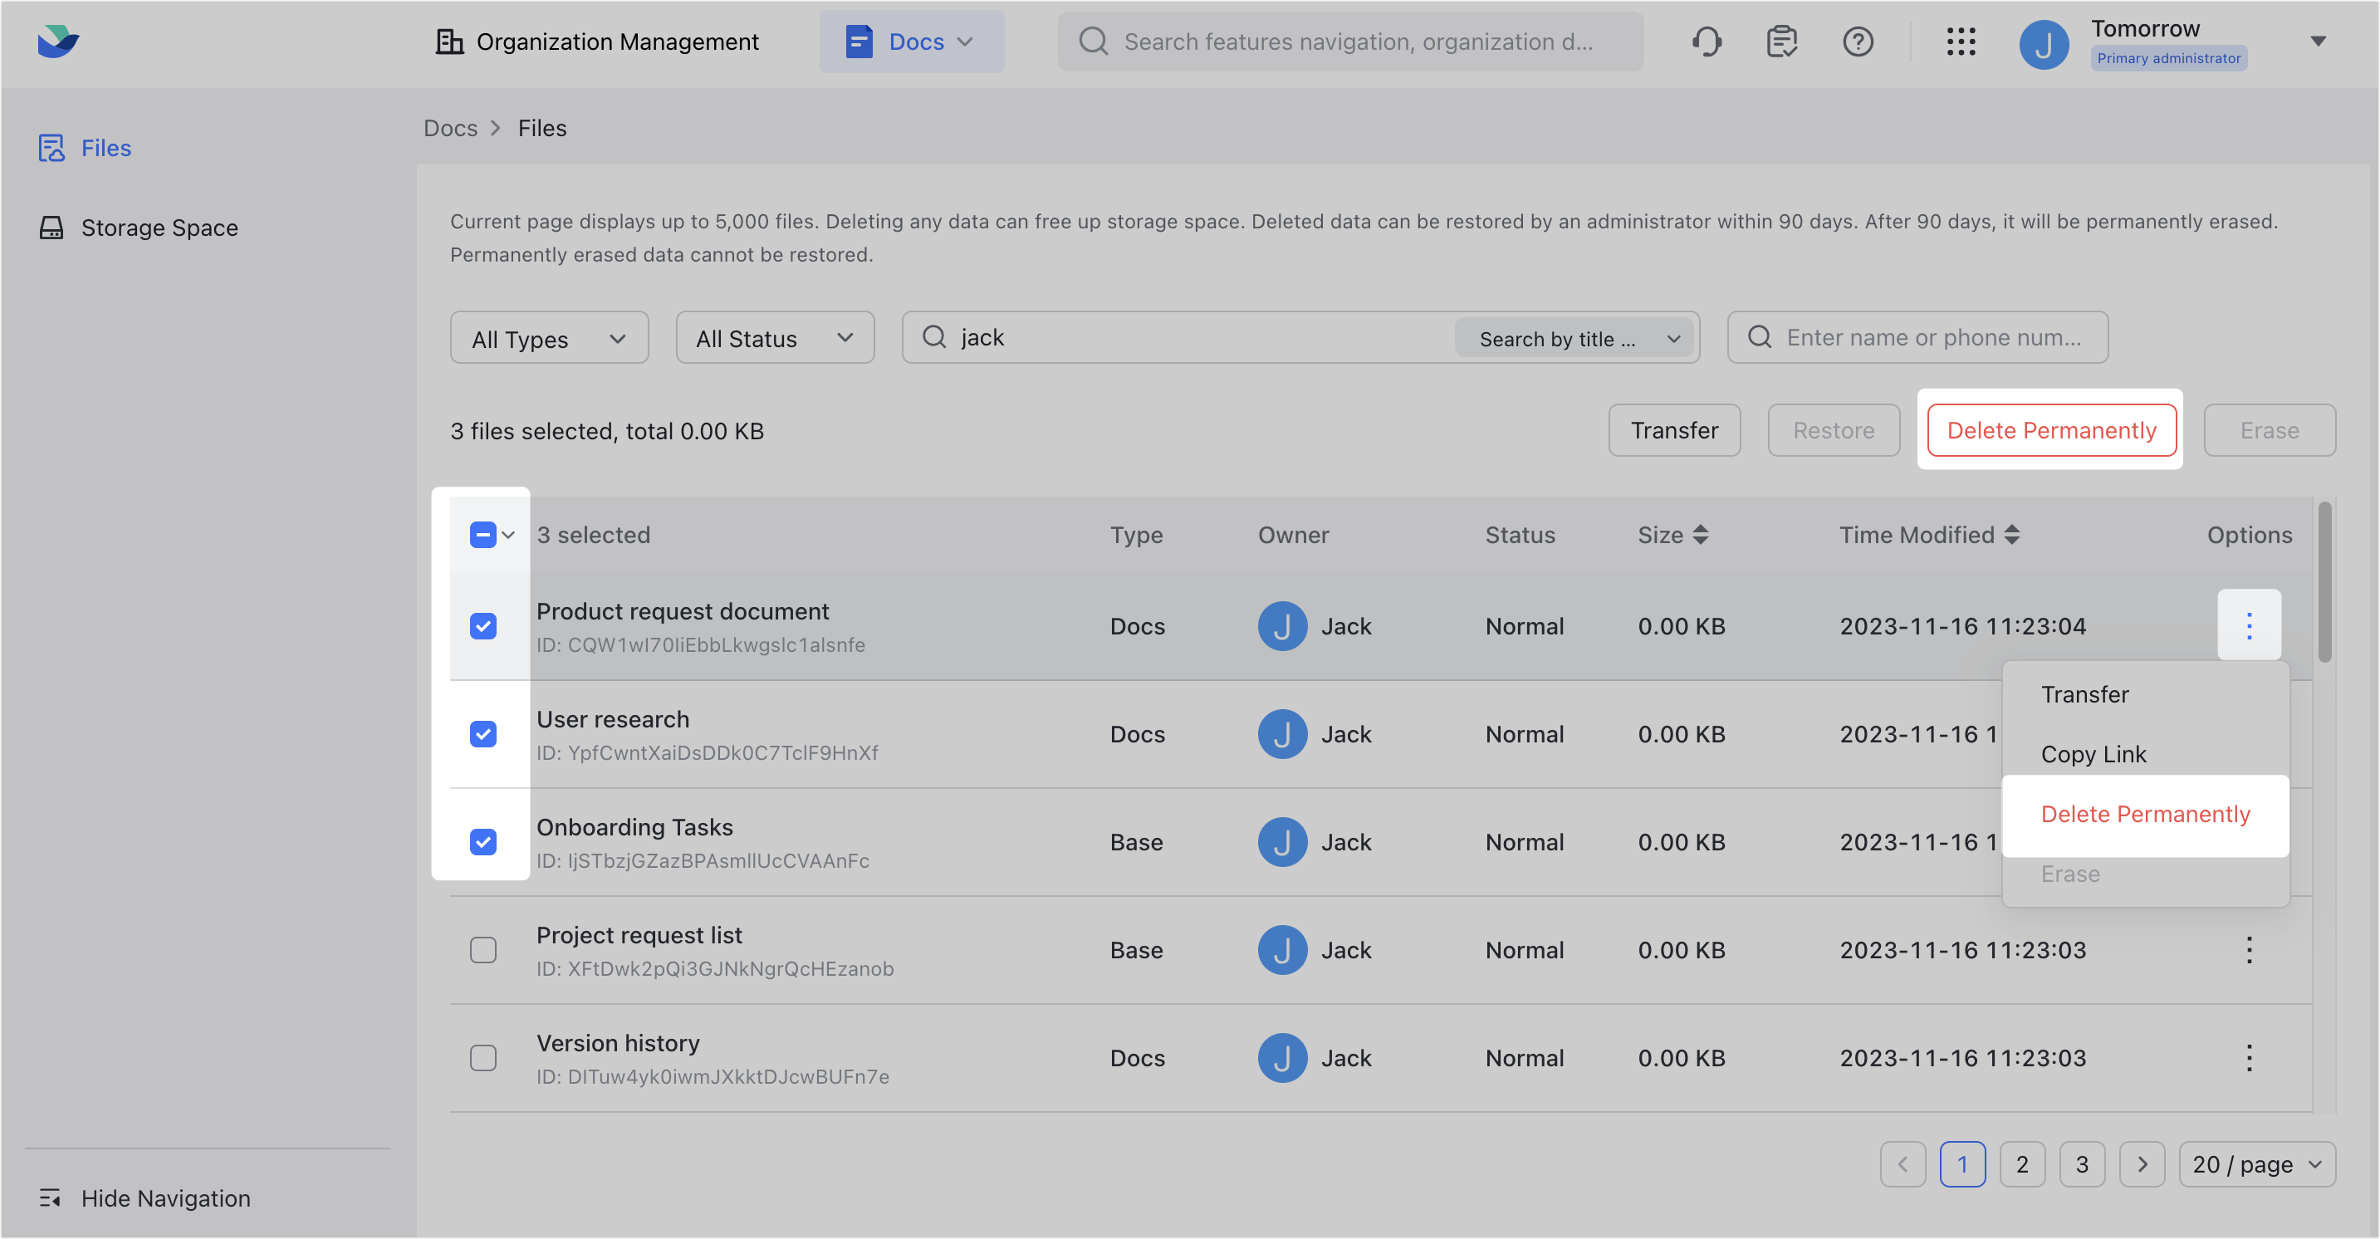Open options for Project request list
The height and width of the screenshot is (1239, 2380).
(2249, 950)
